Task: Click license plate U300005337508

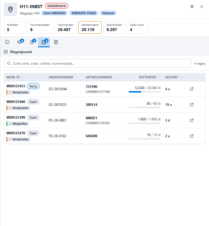Action: pos(98,92)
